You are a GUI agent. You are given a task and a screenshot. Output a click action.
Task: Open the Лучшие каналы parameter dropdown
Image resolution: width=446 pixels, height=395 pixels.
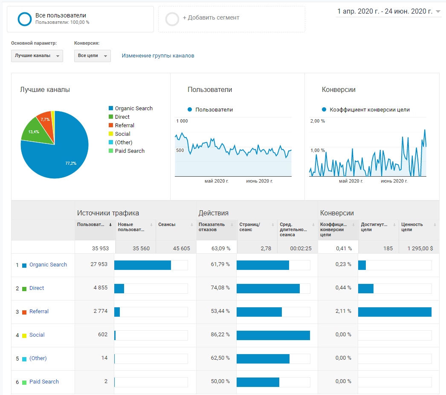37,56
